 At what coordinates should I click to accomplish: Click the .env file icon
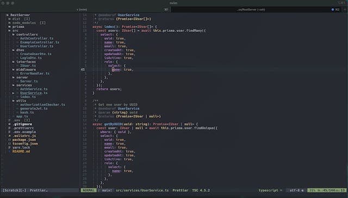(10, 120)
